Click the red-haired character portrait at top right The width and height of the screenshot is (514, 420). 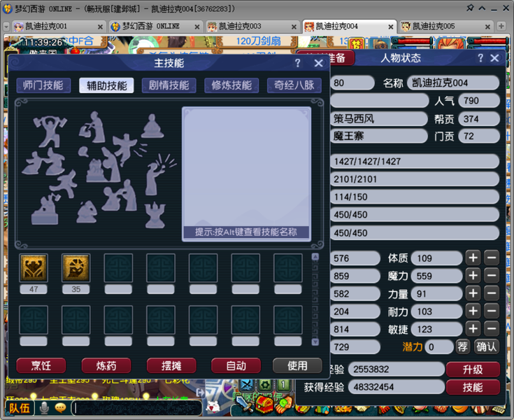tap(450, 44)
